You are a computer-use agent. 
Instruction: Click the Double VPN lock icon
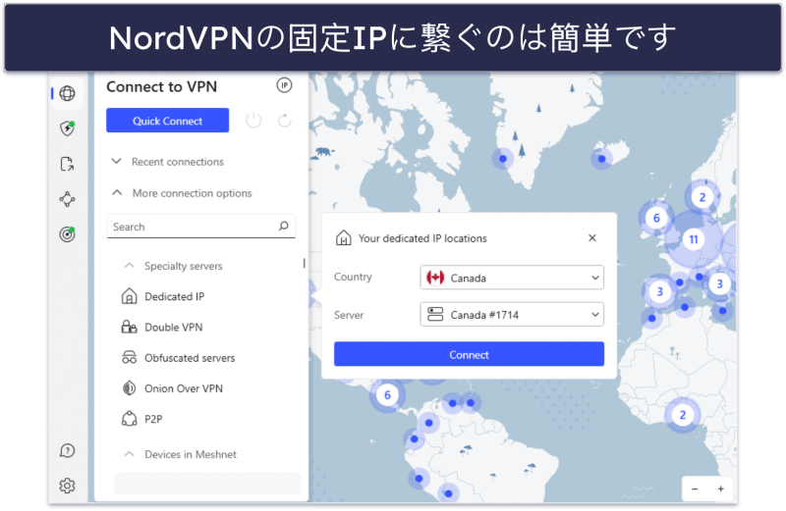tap(130, 327)
